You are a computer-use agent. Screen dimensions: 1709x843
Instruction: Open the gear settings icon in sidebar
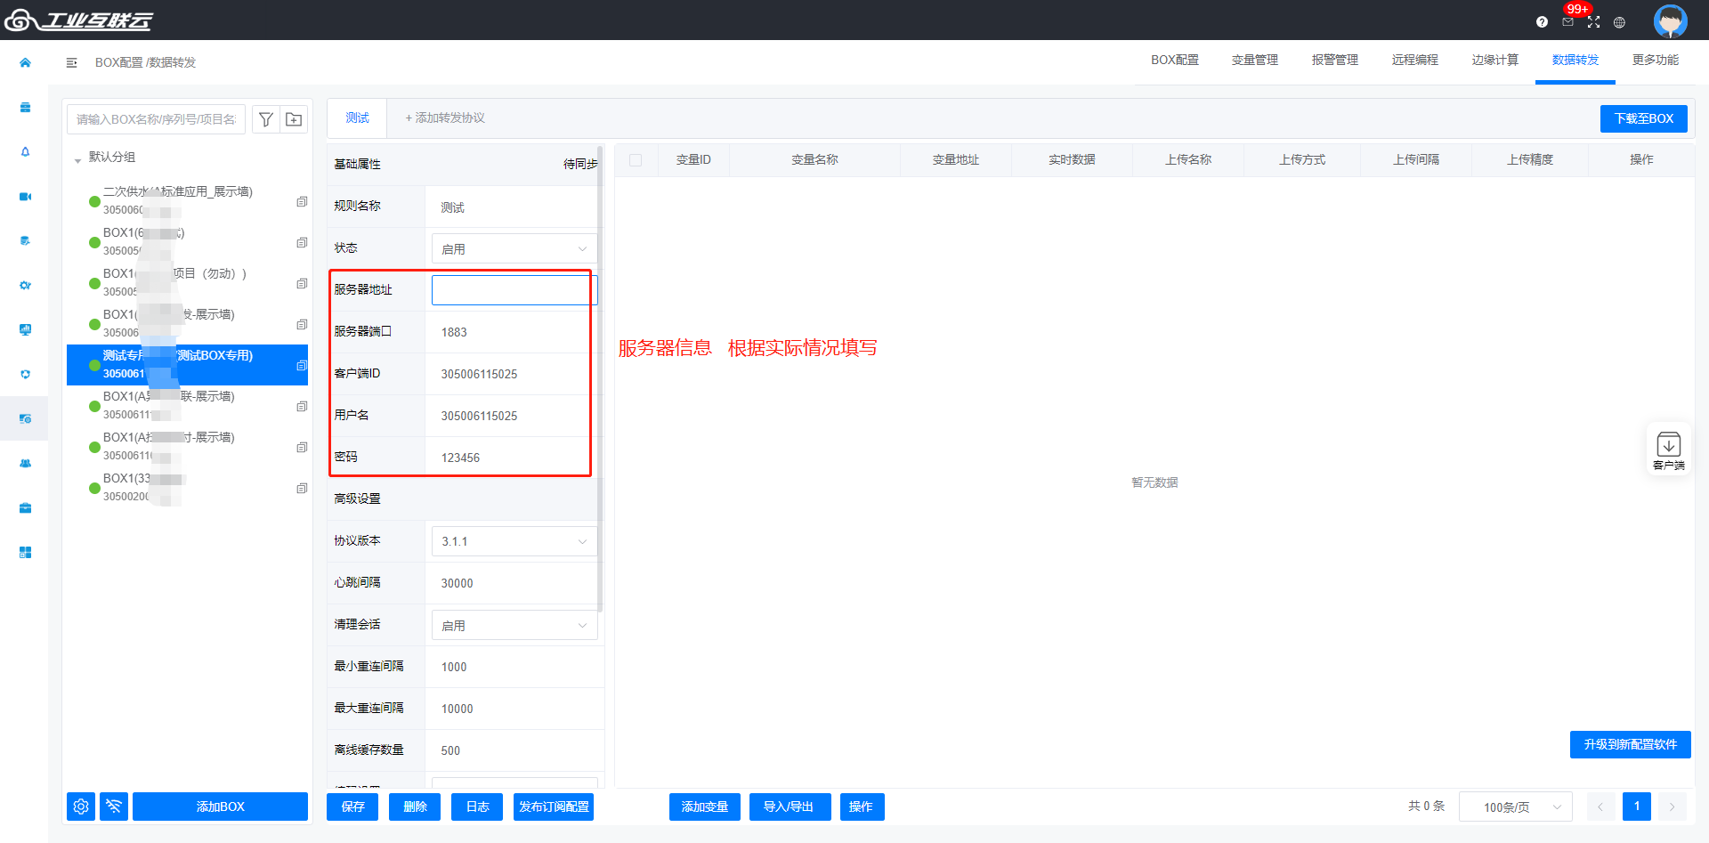(25, 286)
